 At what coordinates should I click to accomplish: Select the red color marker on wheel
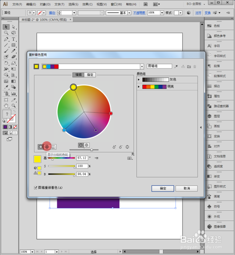(111, 113)
